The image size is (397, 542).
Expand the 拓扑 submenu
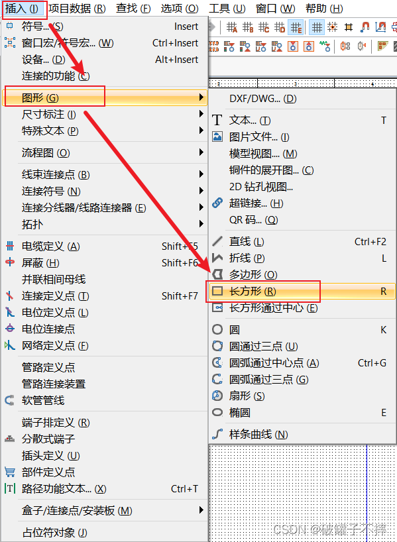point(105,225)
